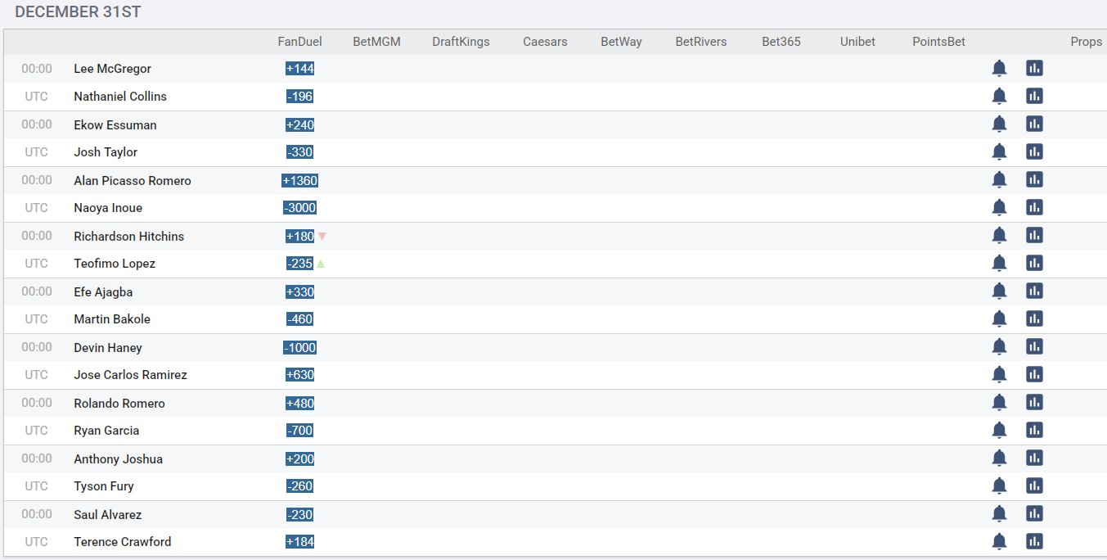Click the -700 odds for Ryan Garcia

[299, 431]
